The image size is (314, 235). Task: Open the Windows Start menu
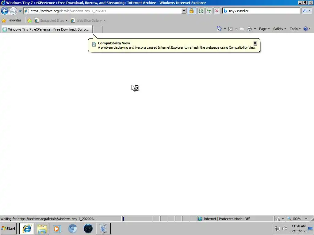coord(8,228)
